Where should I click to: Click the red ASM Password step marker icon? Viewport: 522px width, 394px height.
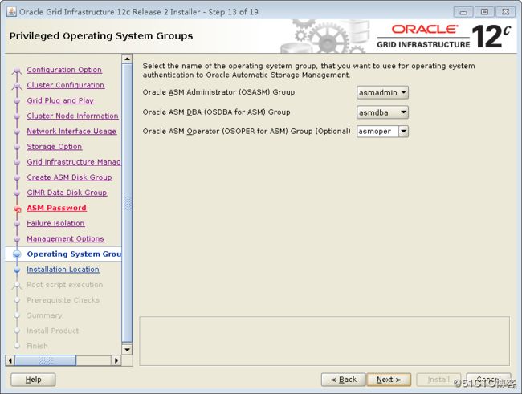pyautogui.click(x=18, y=209)
